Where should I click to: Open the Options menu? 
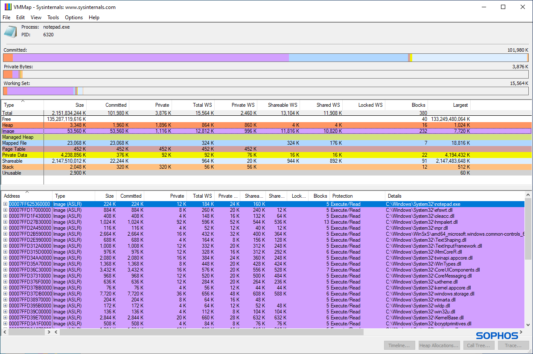click(x=74, y=18)
